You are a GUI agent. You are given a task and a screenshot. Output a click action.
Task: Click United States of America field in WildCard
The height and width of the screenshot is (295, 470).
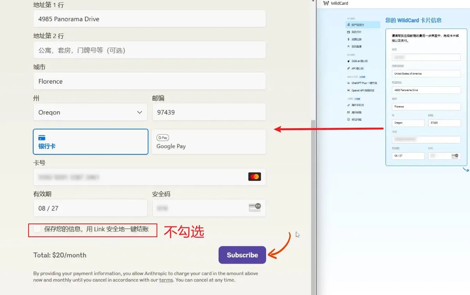tap(426, 73)
